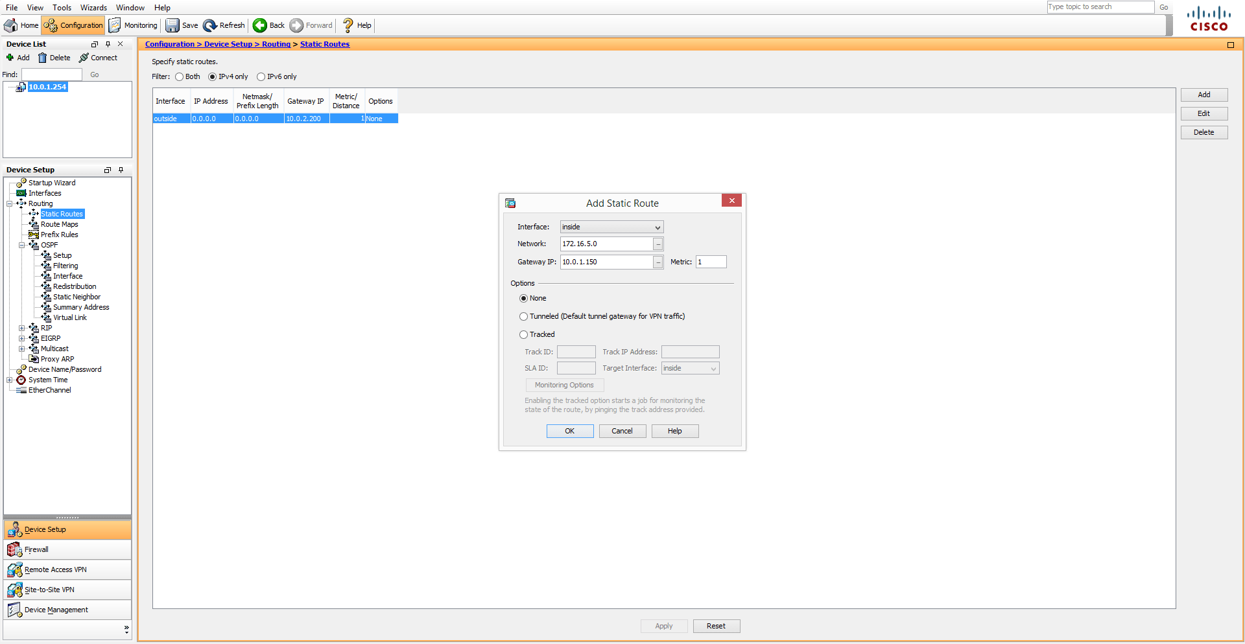Screen dimensions: 1245x644
Task: Open the File menu
Action: pyautogui.click(x=12, y=8)
